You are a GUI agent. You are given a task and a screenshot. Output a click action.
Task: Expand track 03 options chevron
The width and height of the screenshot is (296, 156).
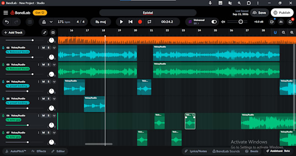tap(54, 65)
